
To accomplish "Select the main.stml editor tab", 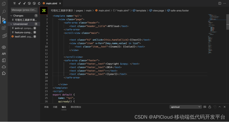I will click(51, 4).
